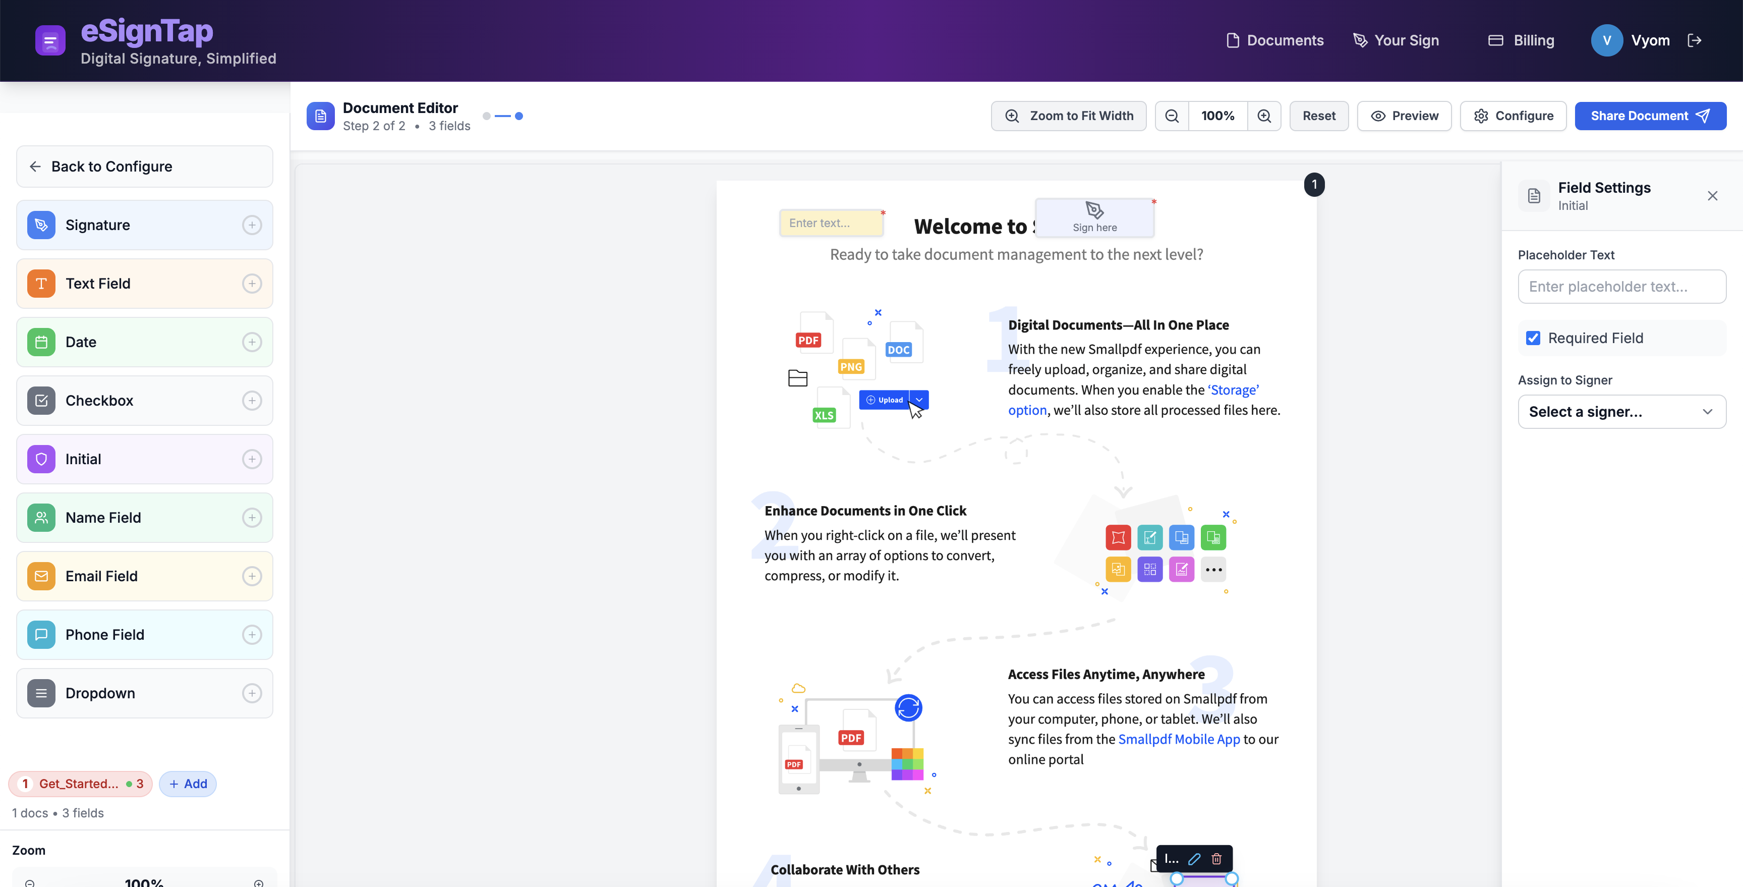1743x887 pixels.
Task: Edit the selected field with pencil icon
Action: tap(1194, 859)
